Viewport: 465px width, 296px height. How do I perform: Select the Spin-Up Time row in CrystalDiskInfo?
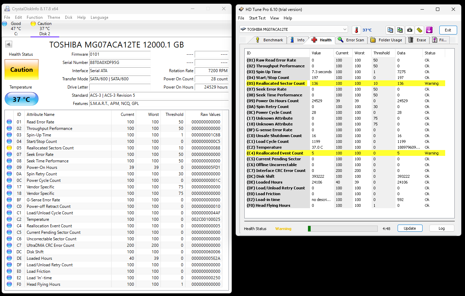pos(114,135)
